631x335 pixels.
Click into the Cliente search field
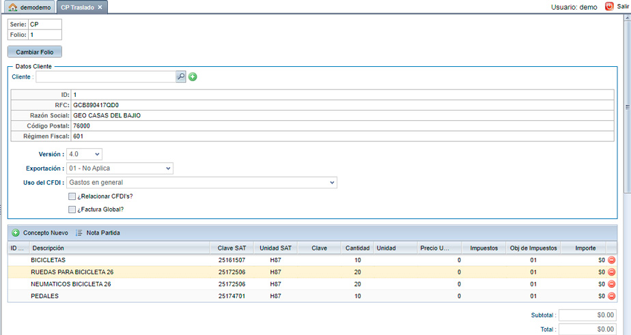[x=105, y=77]
